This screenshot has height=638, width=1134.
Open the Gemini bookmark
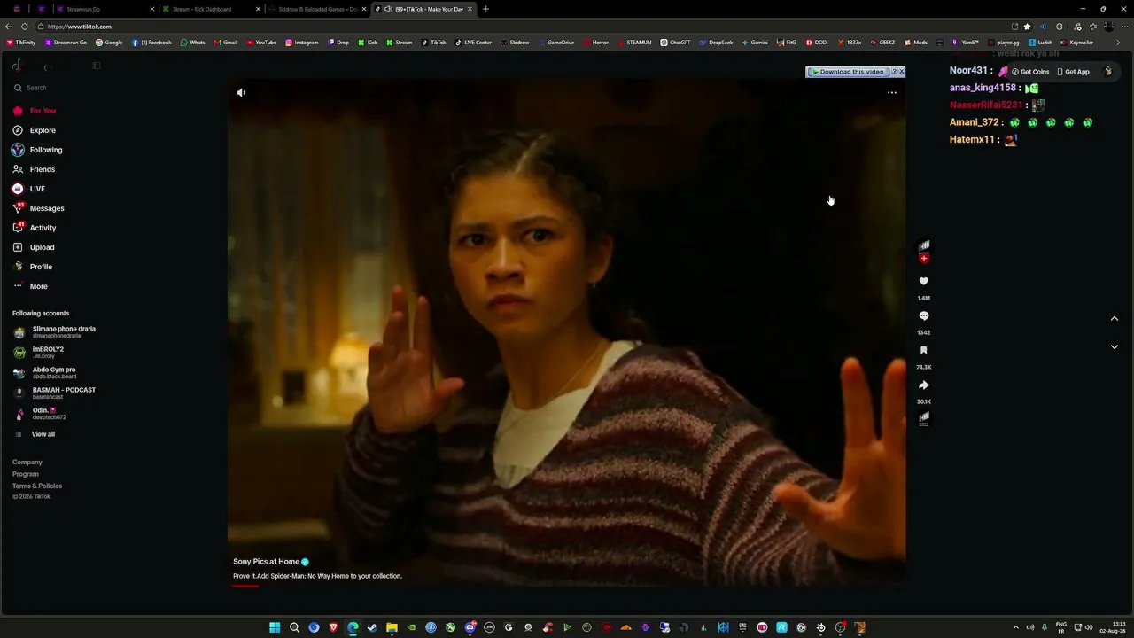click(754, 43)
